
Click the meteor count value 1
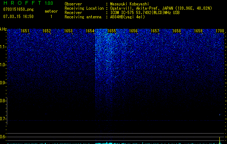pyautogui.click(x=51, y=17)
